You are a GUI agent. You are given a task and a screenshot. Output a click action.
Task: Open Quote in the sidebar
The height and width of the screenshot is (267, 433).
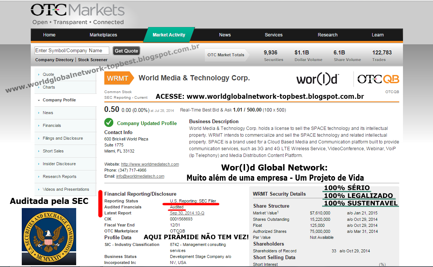tap(48, 74)
